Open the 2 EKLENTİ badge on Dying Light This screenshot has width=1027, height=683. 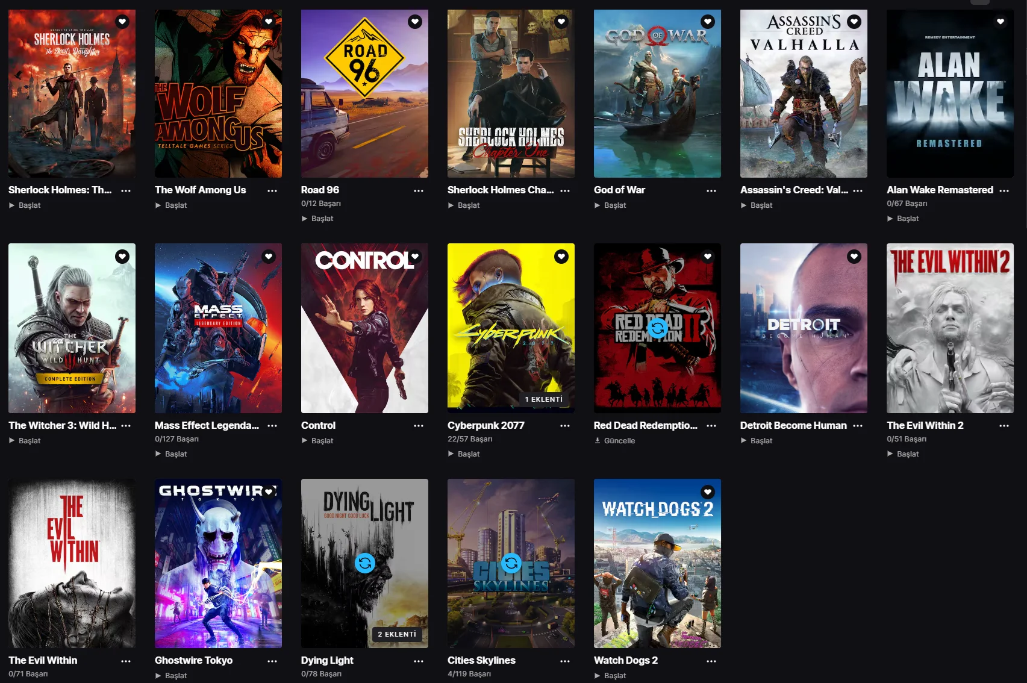pos(397,634)
